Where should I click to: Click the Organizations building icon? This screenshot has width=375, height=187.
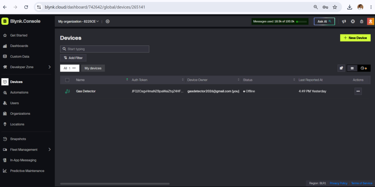[5, 114]
